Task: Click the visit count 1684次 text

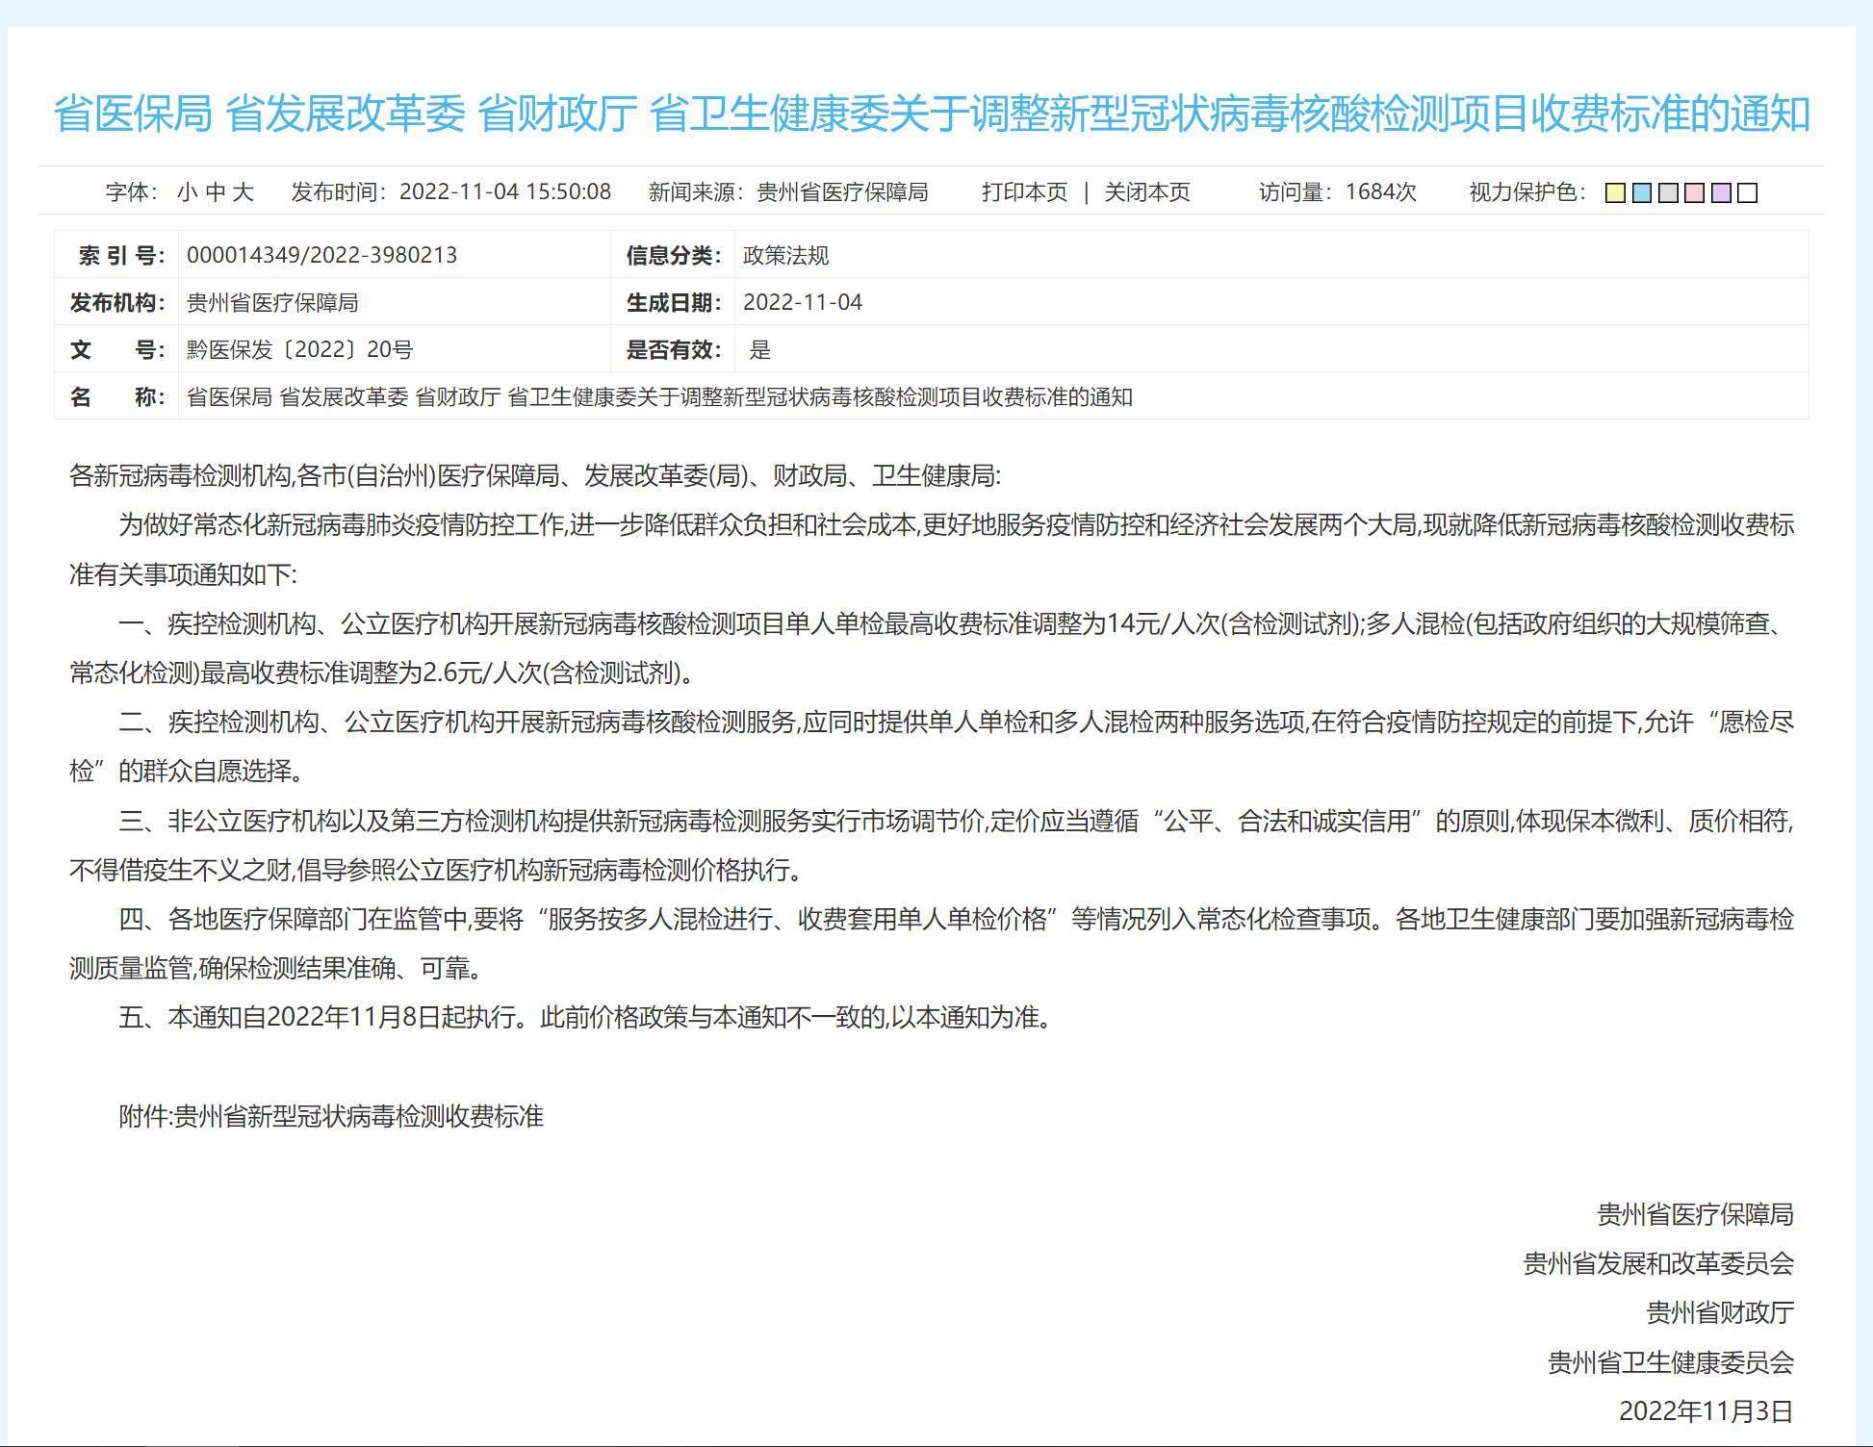Action: point(1380,192)
